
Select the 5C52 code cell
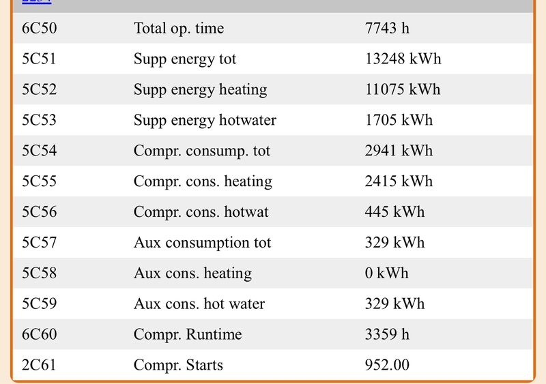click(39, 90)
